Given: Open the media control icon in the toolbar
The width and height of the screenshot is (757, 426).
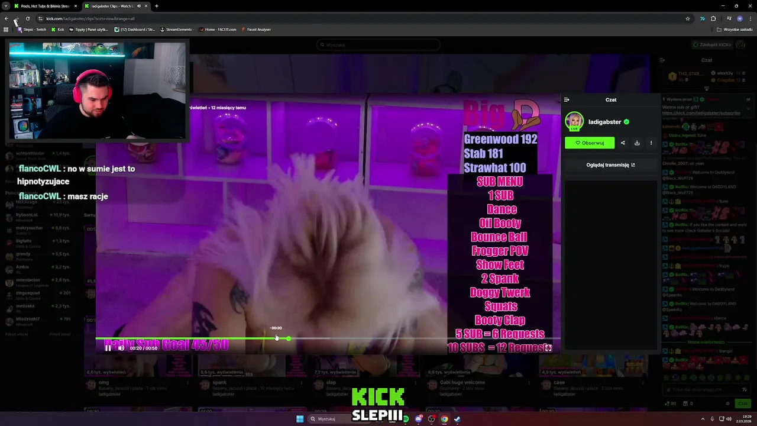Looking at the screenshot, I should click(729, 18).
